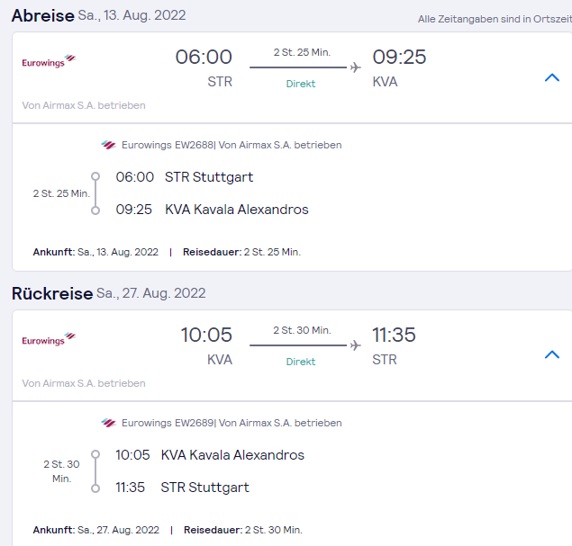Click the Eurowings logo in Abreise card

49,61
